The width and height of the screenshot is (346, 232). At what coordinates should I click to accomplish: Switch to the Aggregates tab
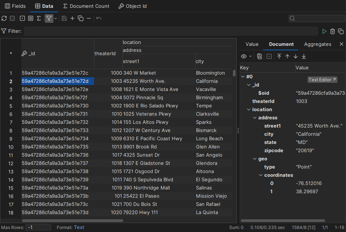317,44
